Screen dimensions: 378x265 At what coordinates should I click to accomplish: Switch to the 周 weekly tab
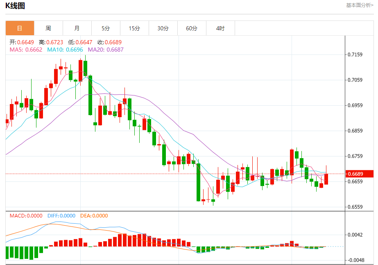click(48, 28)
